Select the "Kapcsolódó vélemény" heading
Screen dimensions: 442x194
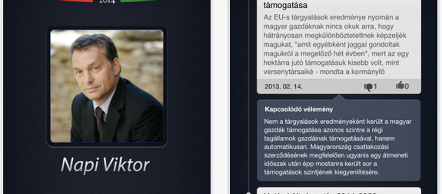pyautogui.click(x=299, y=110)
